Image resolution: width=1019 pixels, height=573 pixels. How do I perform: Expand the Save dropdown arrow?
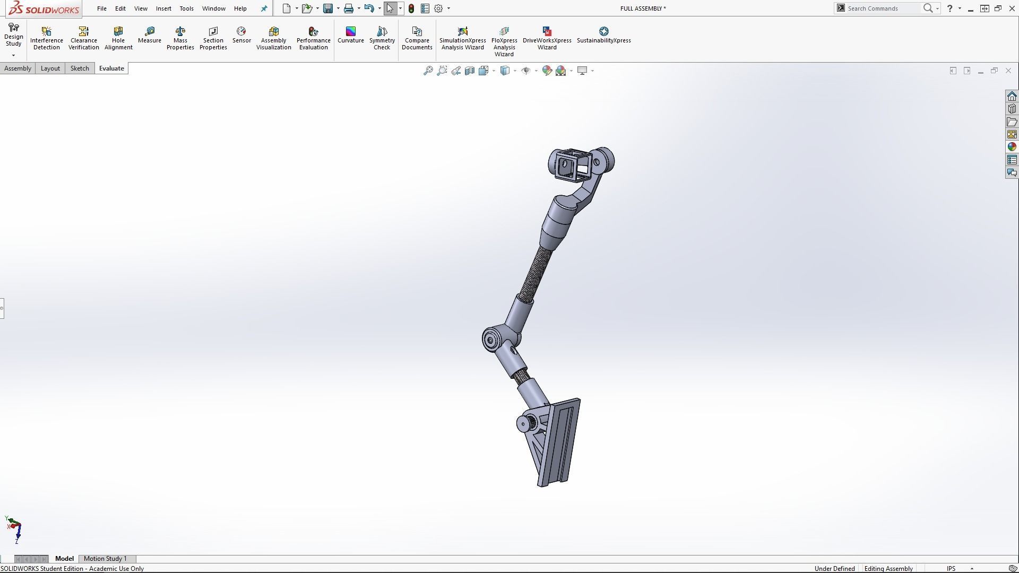click(338, 8)
